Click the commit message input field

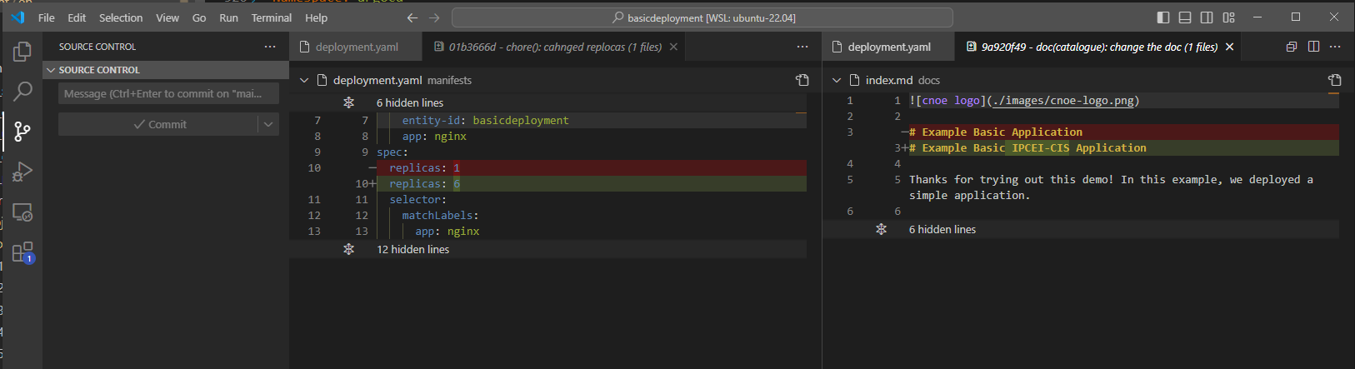168,94
